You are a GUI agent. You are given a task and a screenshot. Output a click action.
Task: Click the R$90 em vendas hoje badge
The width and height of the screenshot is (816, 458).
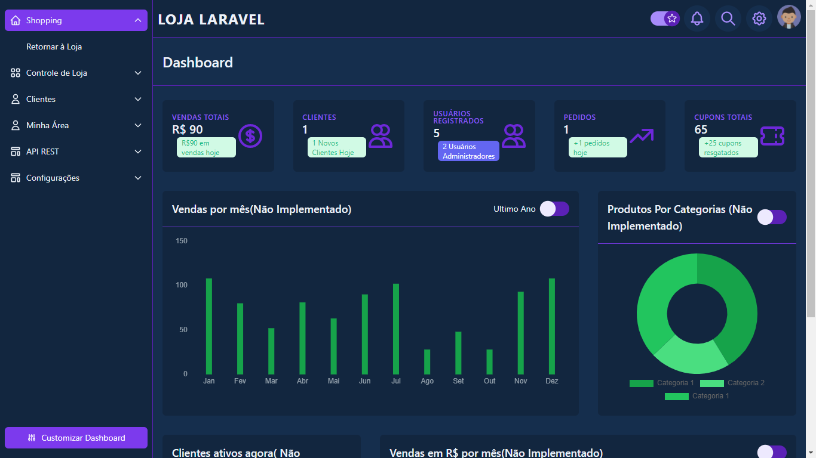(206, 147)
